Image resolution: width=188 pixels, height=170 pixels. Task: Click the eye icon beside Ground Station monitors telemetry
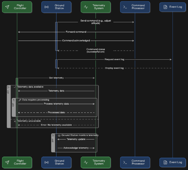59,135
